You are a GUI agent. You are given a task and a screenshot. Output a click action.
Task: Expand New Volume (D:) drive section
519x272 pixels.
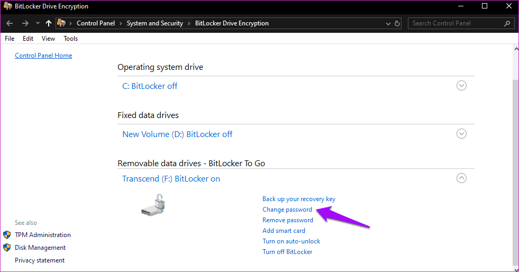[x=461, y=134]
